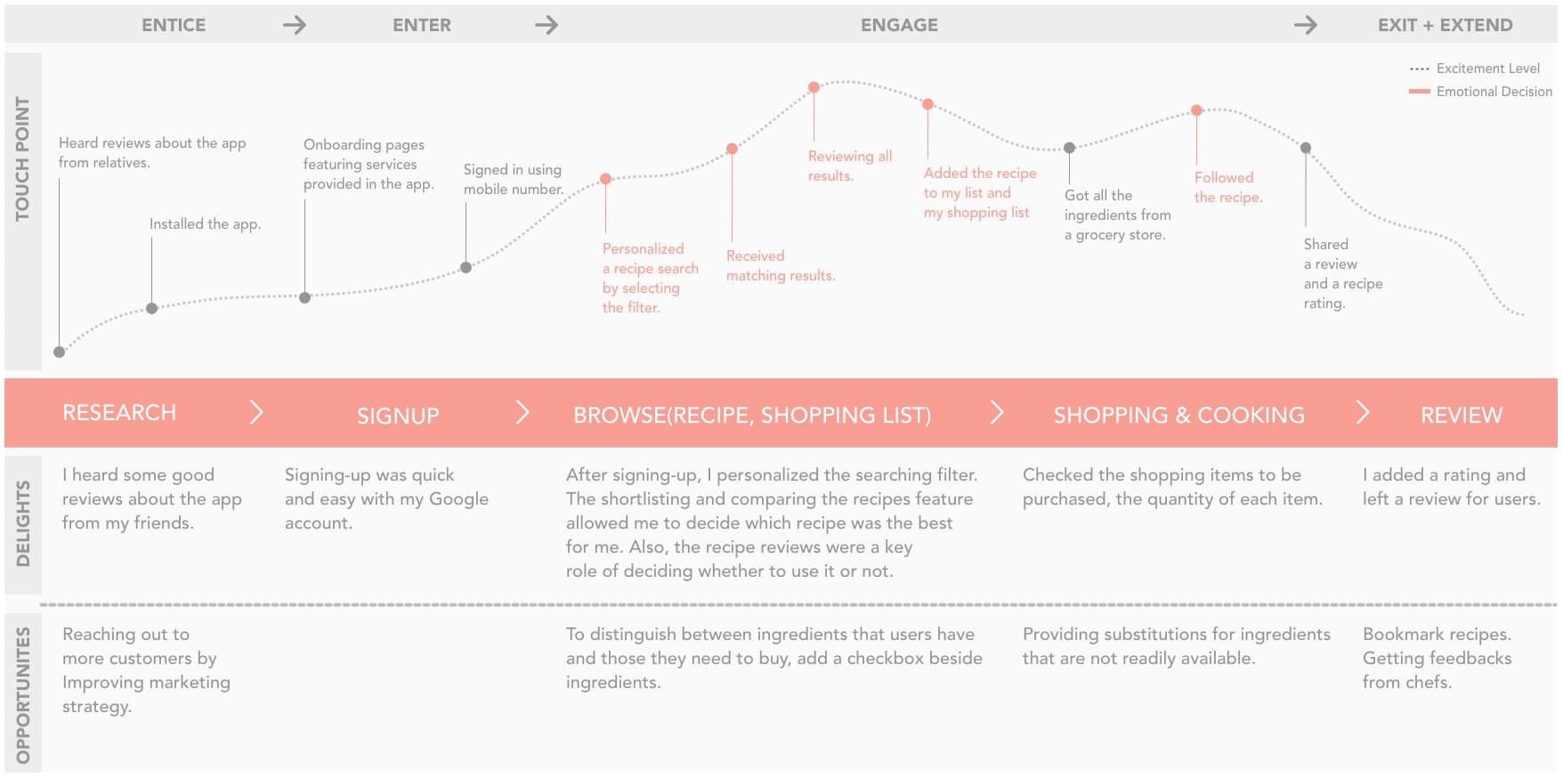Click the arrow before EXIT + EXTEND

1306,25
